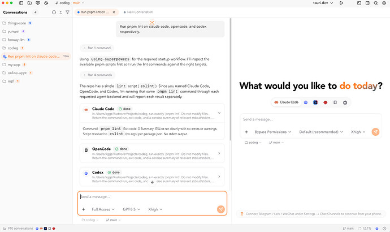Click the search icon in top-right
The height and width of the screenshot is (232, 390).
coord(376,3)
